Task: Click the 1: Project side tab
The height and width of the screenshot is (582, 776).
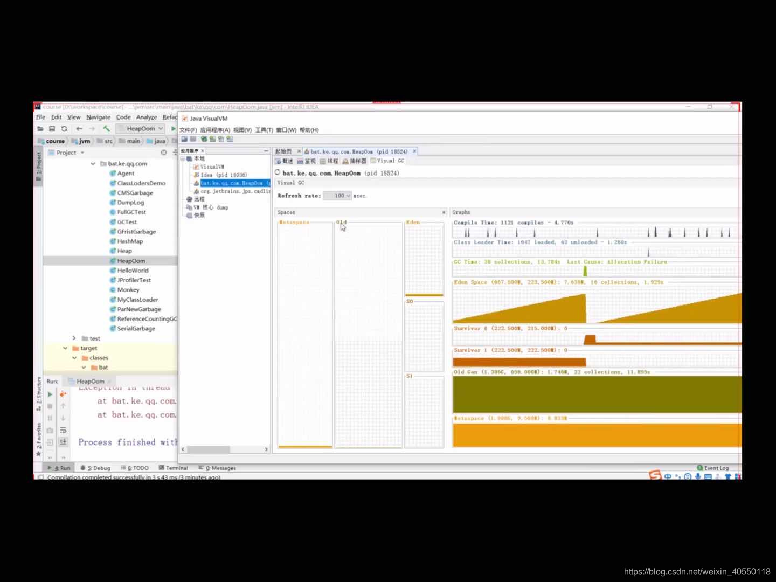Action: [x=38, y=167]
